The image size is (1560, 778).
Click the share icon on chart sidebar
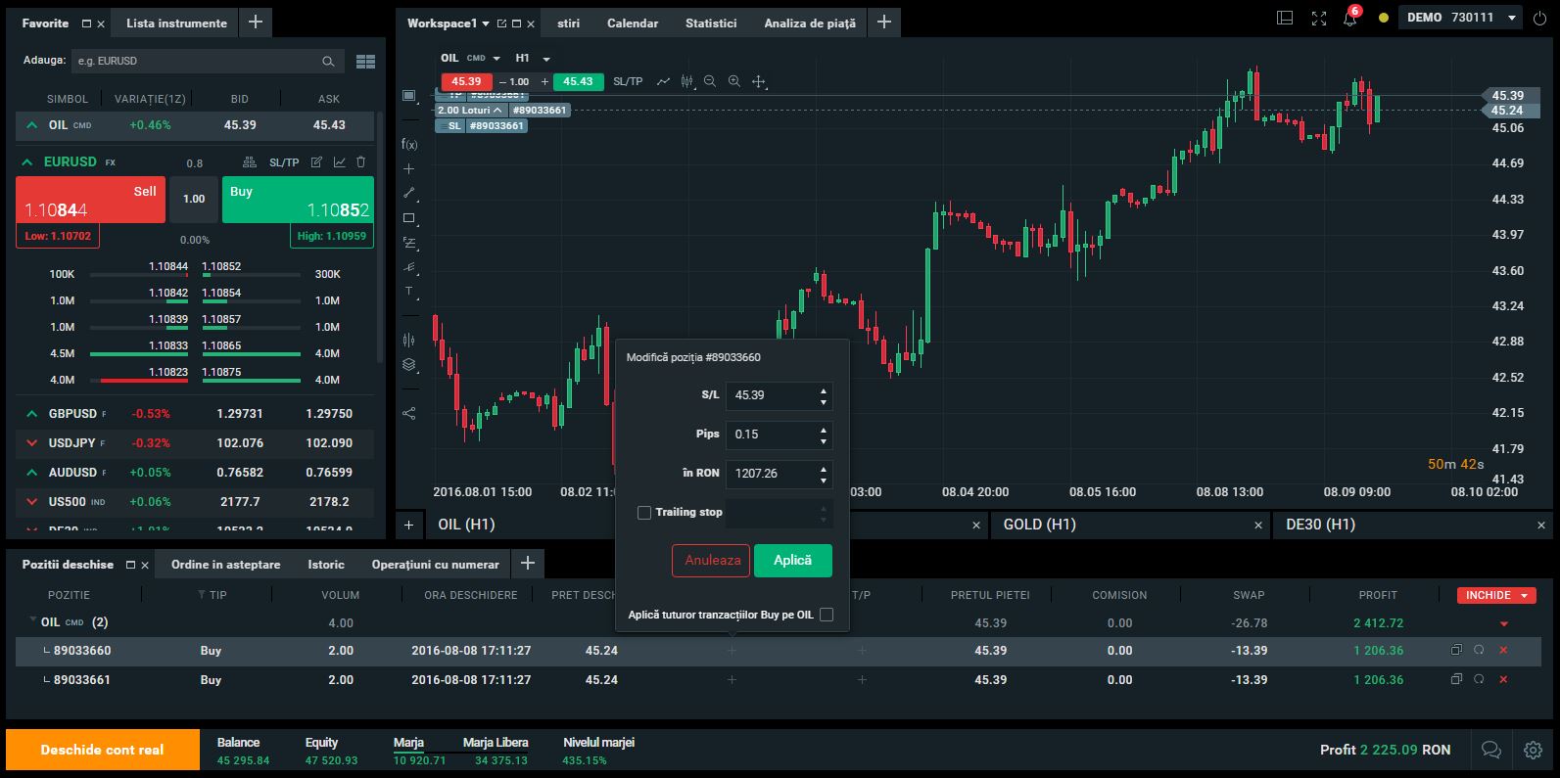tap(409, 413)
